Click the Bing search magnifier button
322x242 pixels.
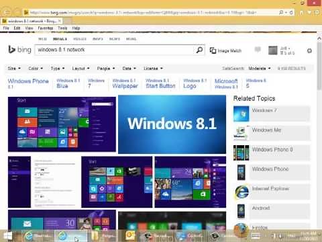[199, 50]
